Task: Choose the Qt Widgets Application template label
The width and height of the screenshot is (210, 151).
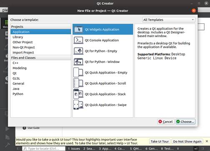Action: (102, 30)
